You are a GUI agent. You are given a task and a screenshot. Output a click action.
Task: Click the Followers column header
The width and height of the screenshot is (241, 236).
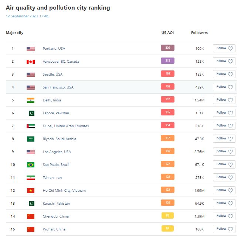[x=199, y=33]
